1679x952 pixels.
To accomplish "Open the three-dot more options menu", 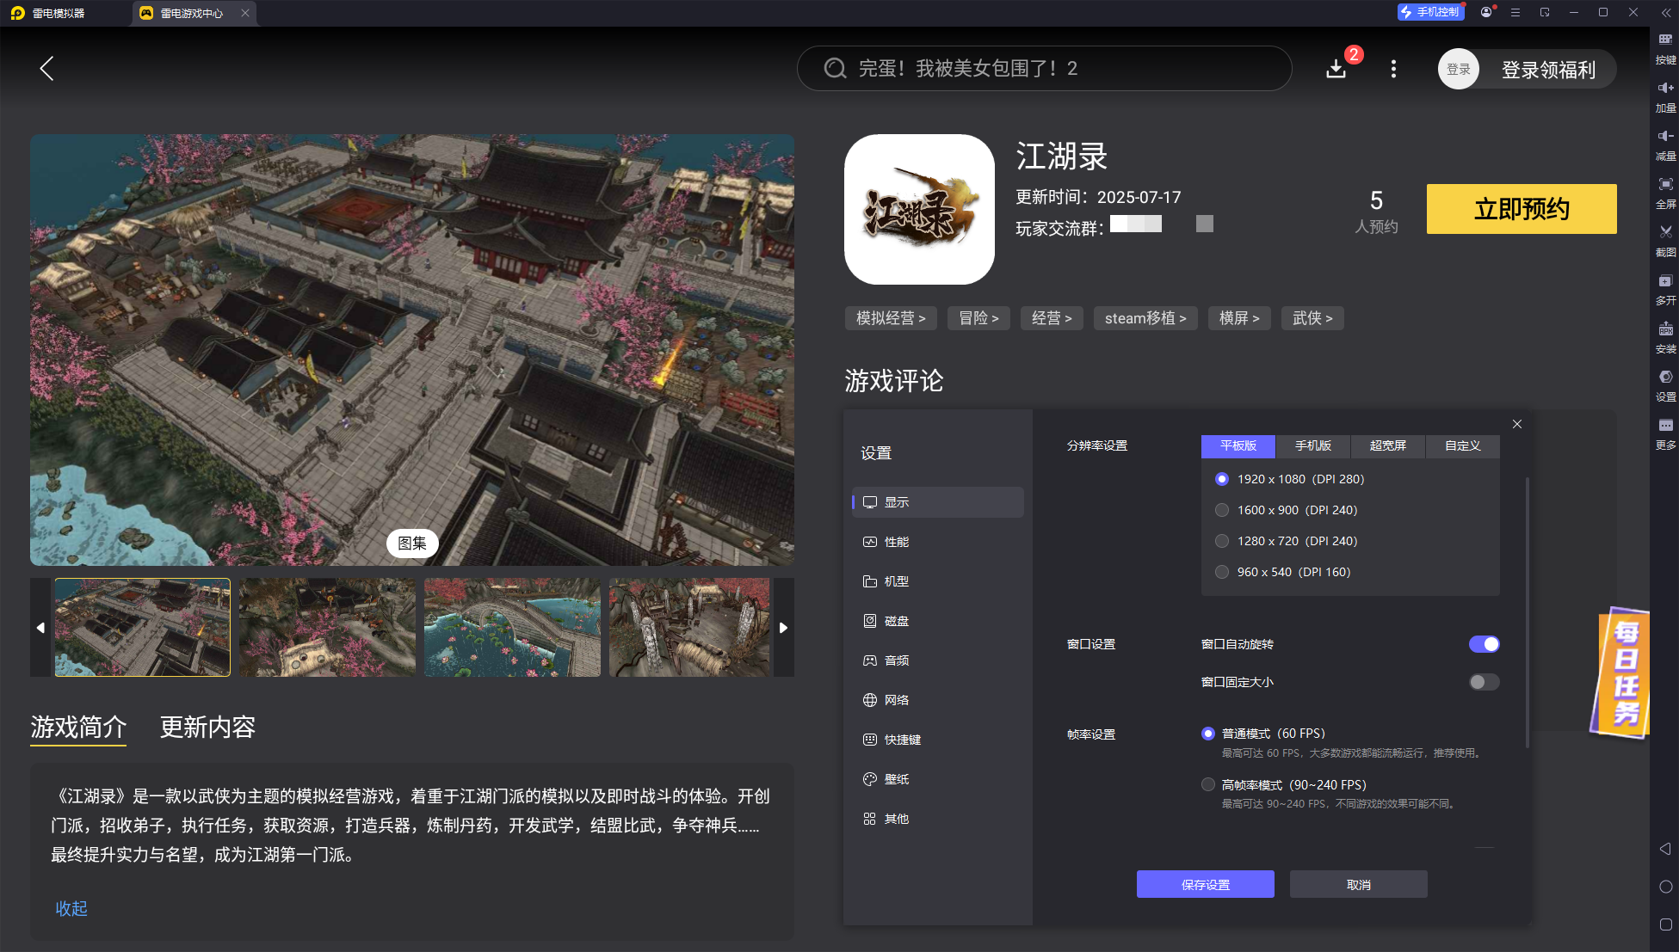I will click(x=1393, y=69).
